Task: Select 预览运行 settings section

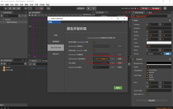Action: coord(56,54)
